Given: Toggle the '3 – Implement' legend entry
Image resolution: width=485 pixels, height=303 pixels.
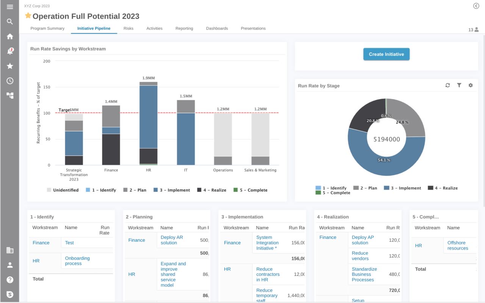Looking at the screenshot, I should [x=172, y=190].
